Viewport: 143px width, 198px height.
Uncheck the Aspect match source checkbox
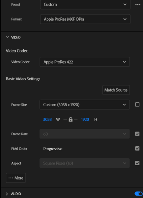pyautogui.click(x=137, y=163)
